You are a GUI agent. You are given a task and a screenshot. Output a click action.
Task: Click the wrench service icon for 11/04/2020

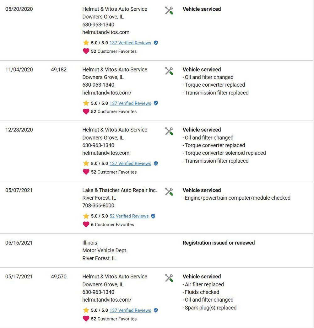click(169, 71)
